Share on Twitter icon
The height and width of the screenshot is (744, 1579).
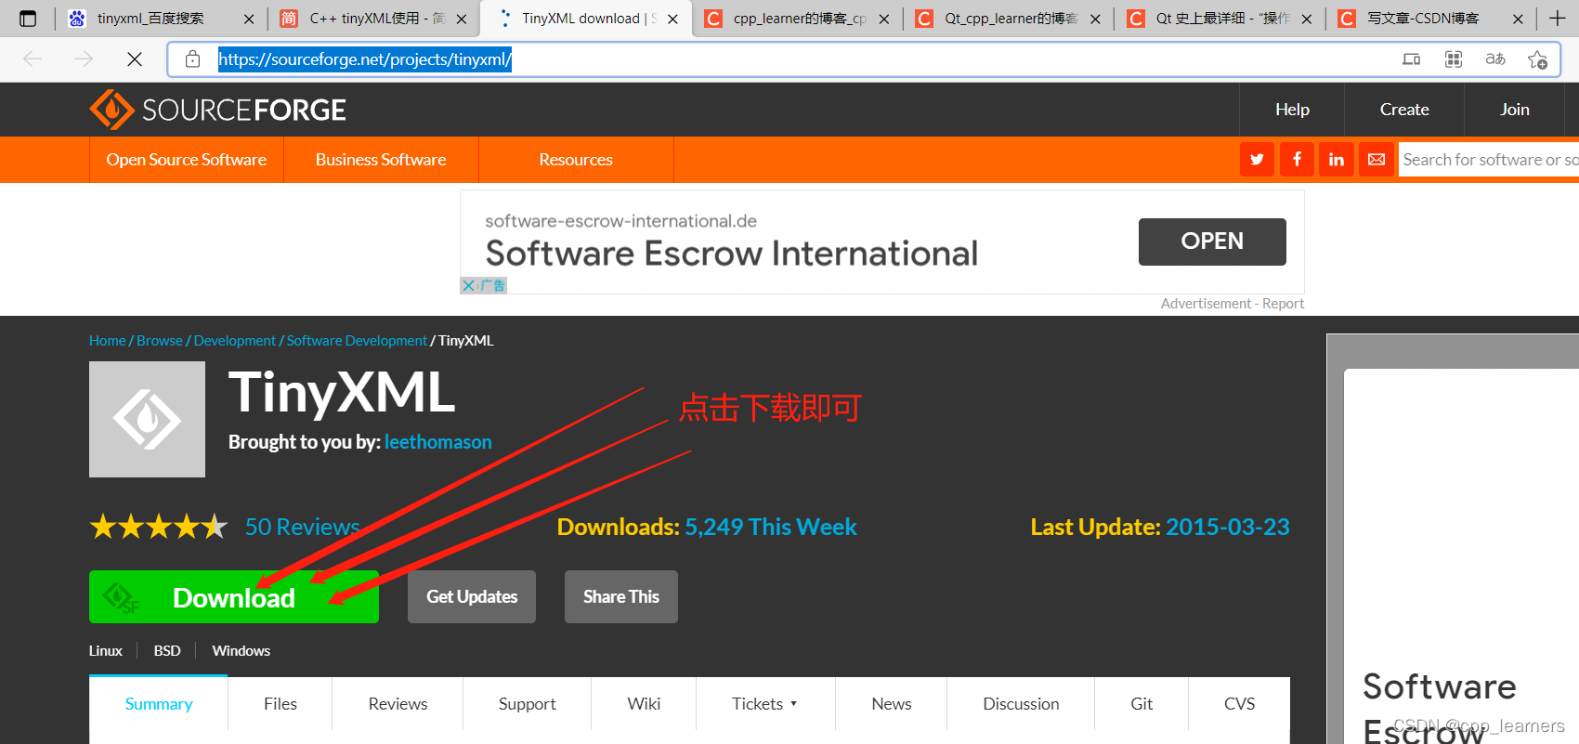click(x=1257, y=160)
